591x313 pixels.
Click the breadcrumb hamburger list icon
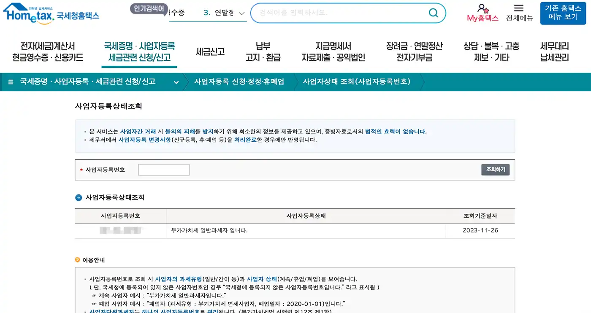pyautogui.click(x=11, y=82)
